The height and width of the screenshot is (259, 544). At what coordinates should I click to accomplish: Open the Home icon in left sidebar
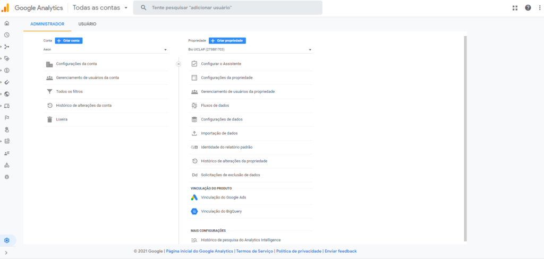[6, 23]
